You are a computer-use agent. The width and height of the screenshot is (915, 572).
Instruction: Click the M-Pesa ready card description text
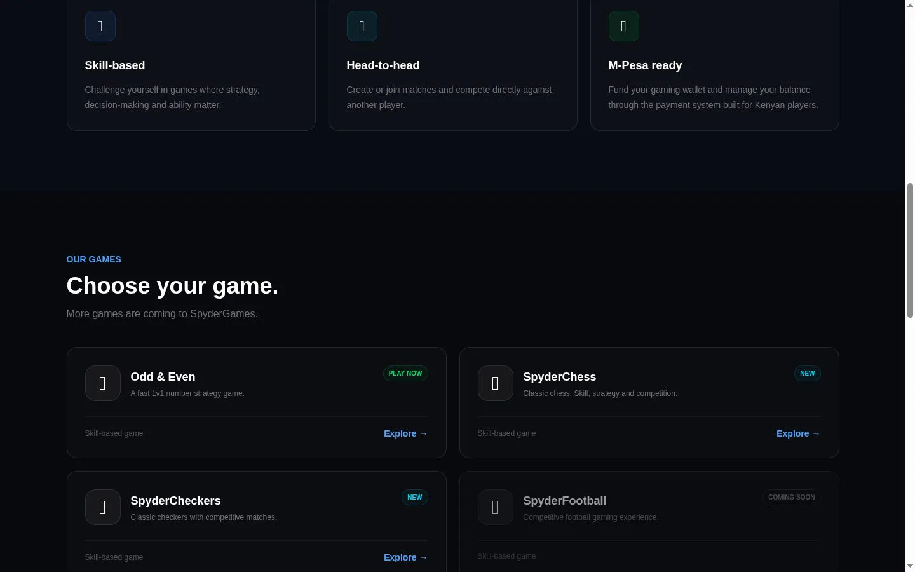pos(713,97)
